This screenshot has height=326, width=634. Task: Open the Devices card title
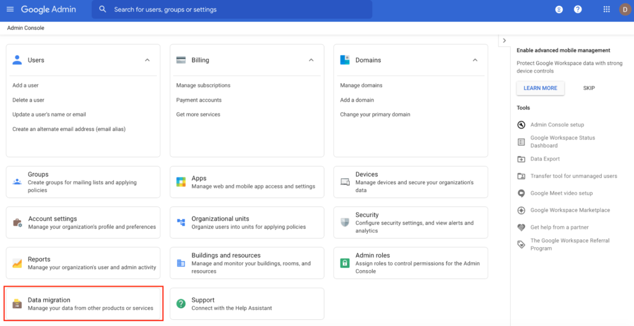click(367, 174)
